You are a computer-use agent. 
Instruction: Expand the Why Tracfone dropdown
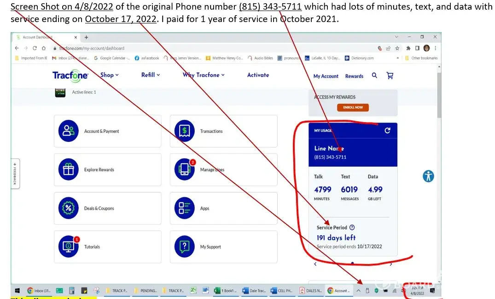(x=204, y=75)
